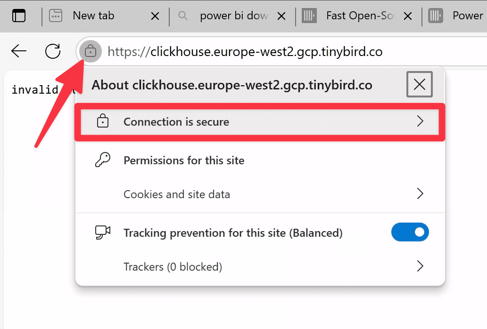Open Cookies and site data settings

coord(259,193)
